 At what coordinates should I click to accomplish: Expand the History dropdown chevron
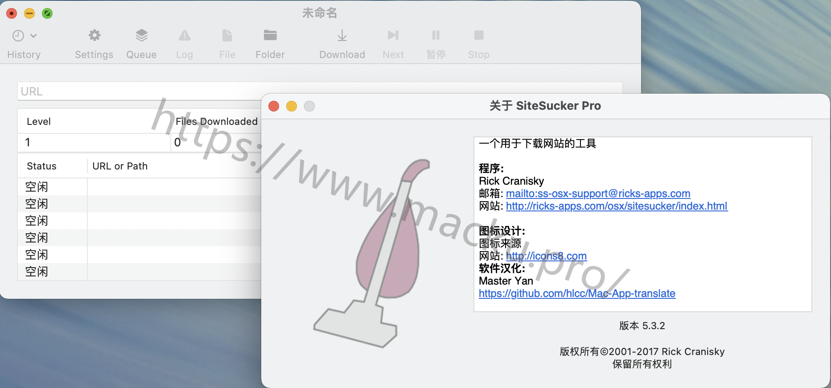[x=33, y=36]
